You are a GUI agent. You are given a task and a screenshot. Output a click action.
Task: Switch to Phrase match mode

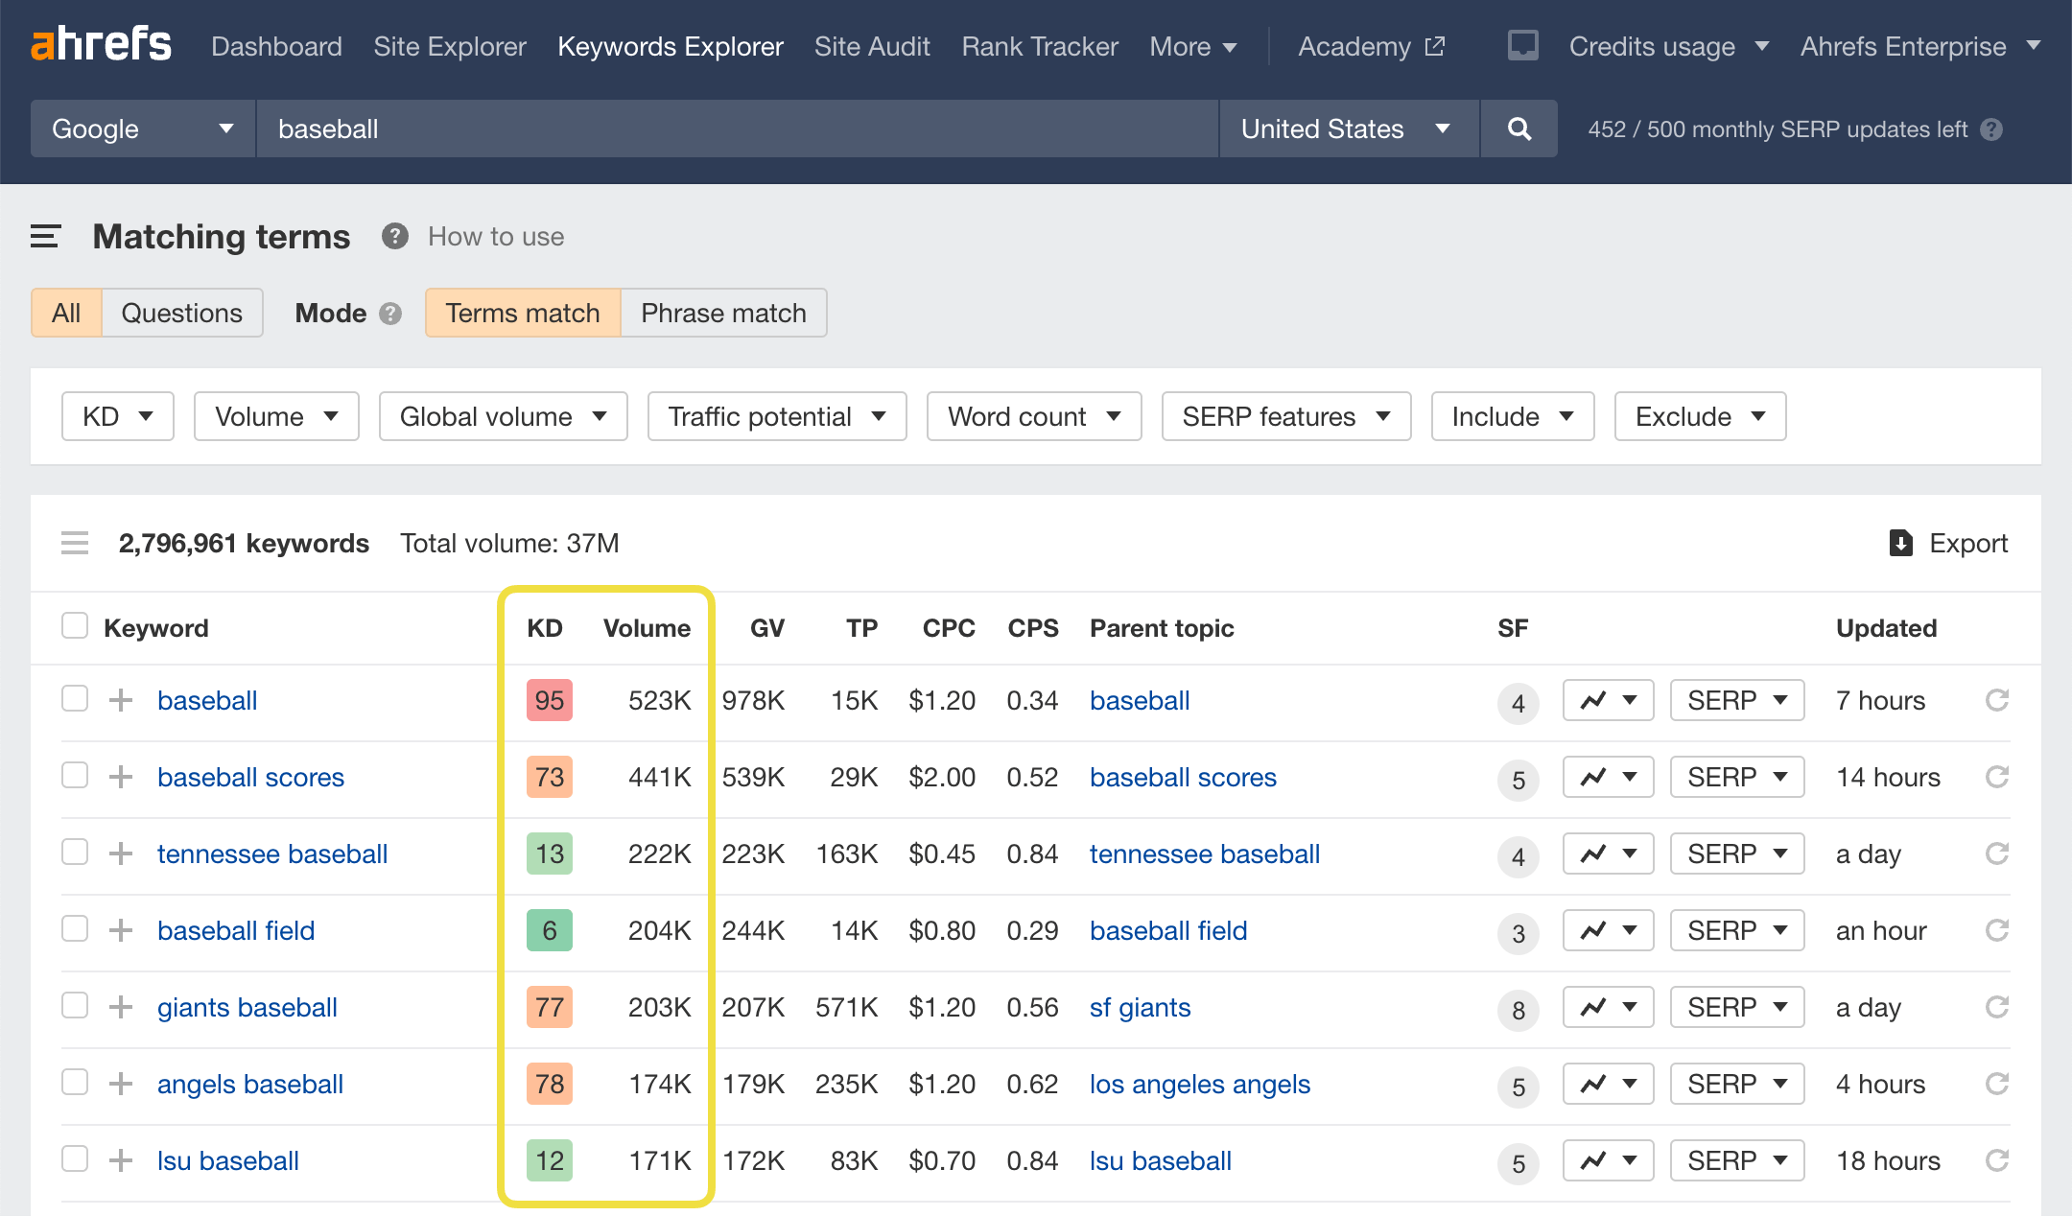coord(723,313)
